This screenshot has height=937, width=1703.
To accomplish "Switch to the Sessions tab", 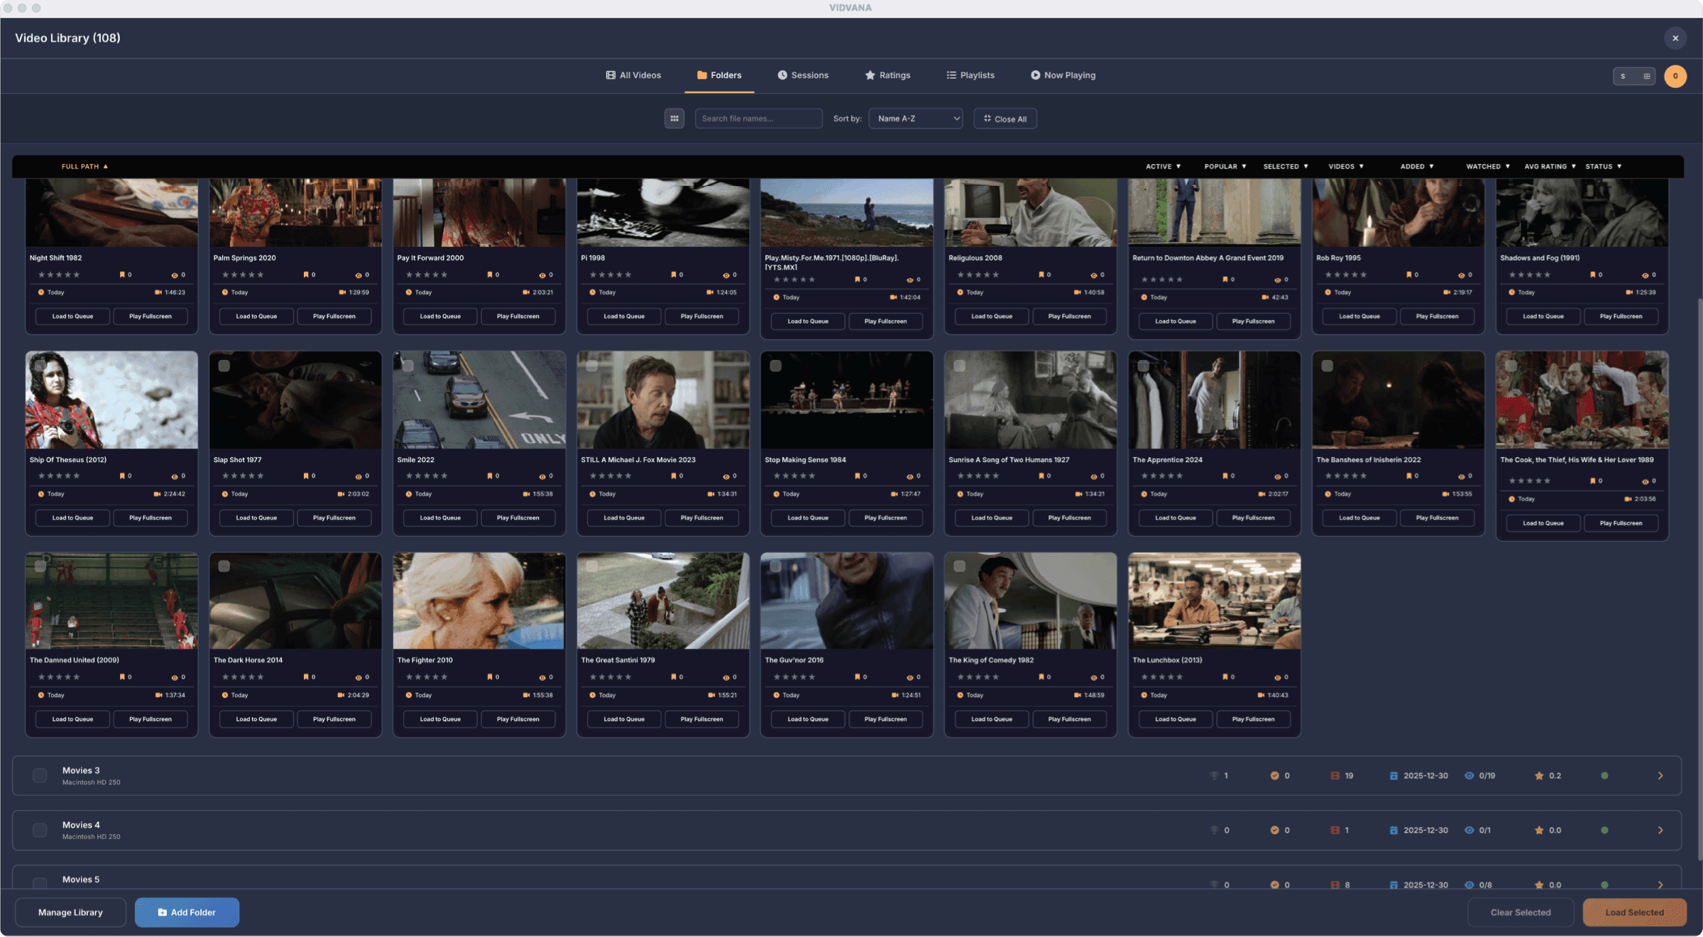I will 803,75.
